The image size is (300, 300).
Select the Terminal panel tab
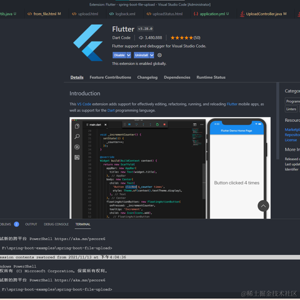coord(82,224)
